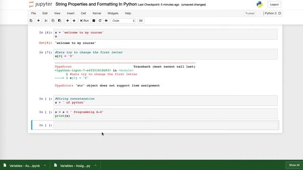Restart kernel and rerun all icon

[106, 21]
